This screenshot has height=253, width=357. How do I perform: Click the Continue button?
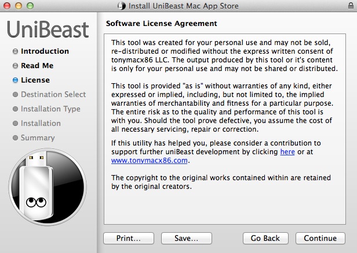320,238
